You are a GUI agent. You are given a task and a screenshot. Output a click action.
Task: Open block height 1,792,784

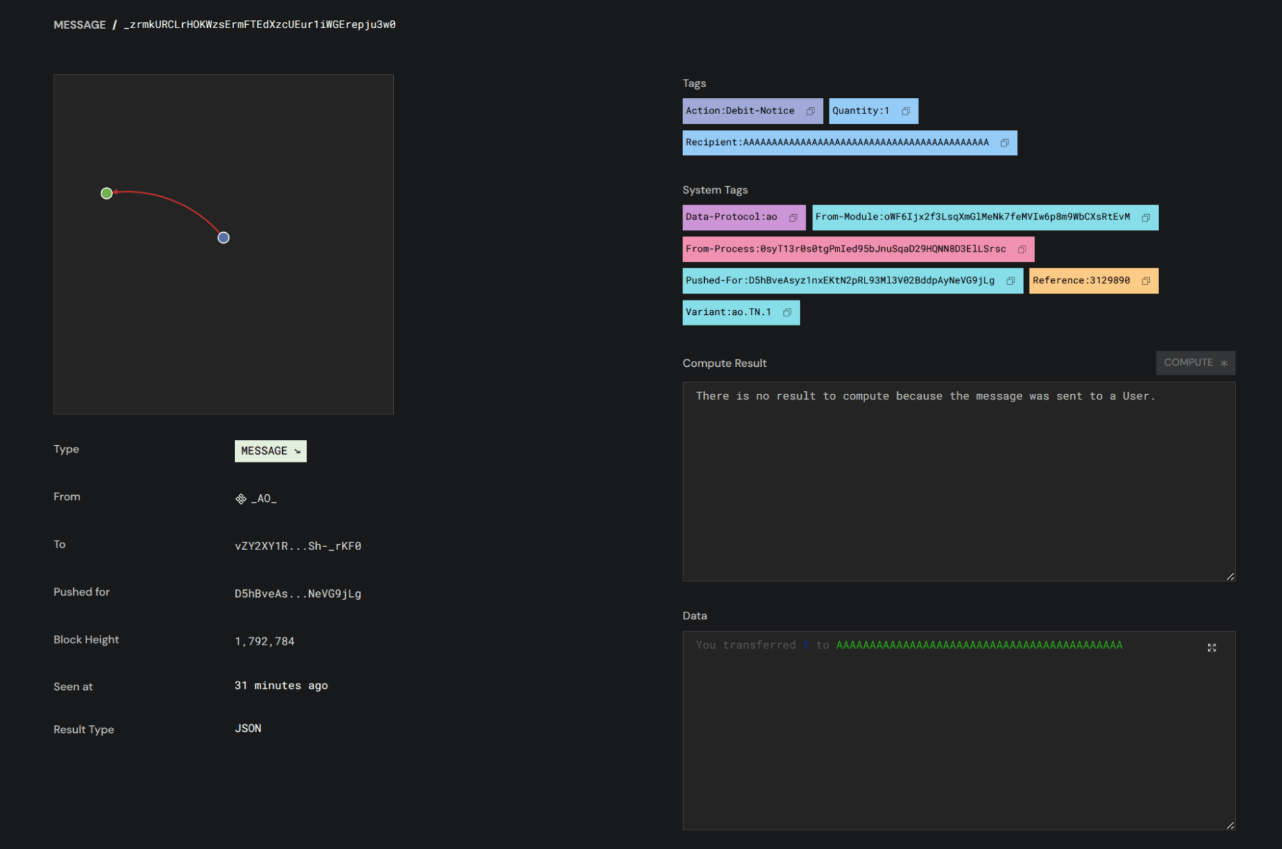click(264, 641)
